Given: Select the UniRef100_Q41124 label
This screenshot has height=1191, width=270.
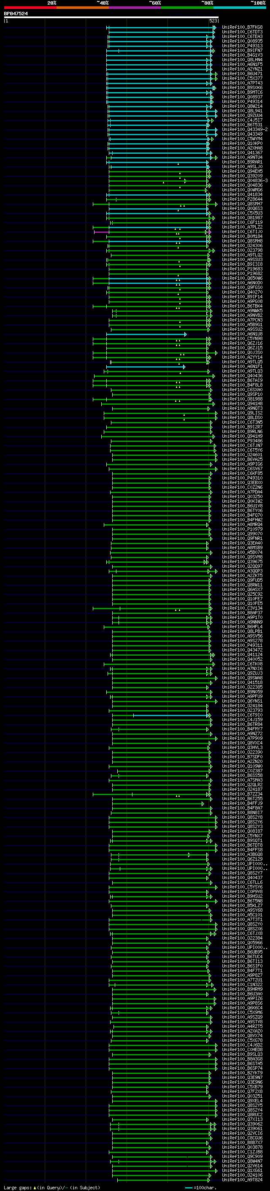Looking at the screenshot, I should click(242, 655).
